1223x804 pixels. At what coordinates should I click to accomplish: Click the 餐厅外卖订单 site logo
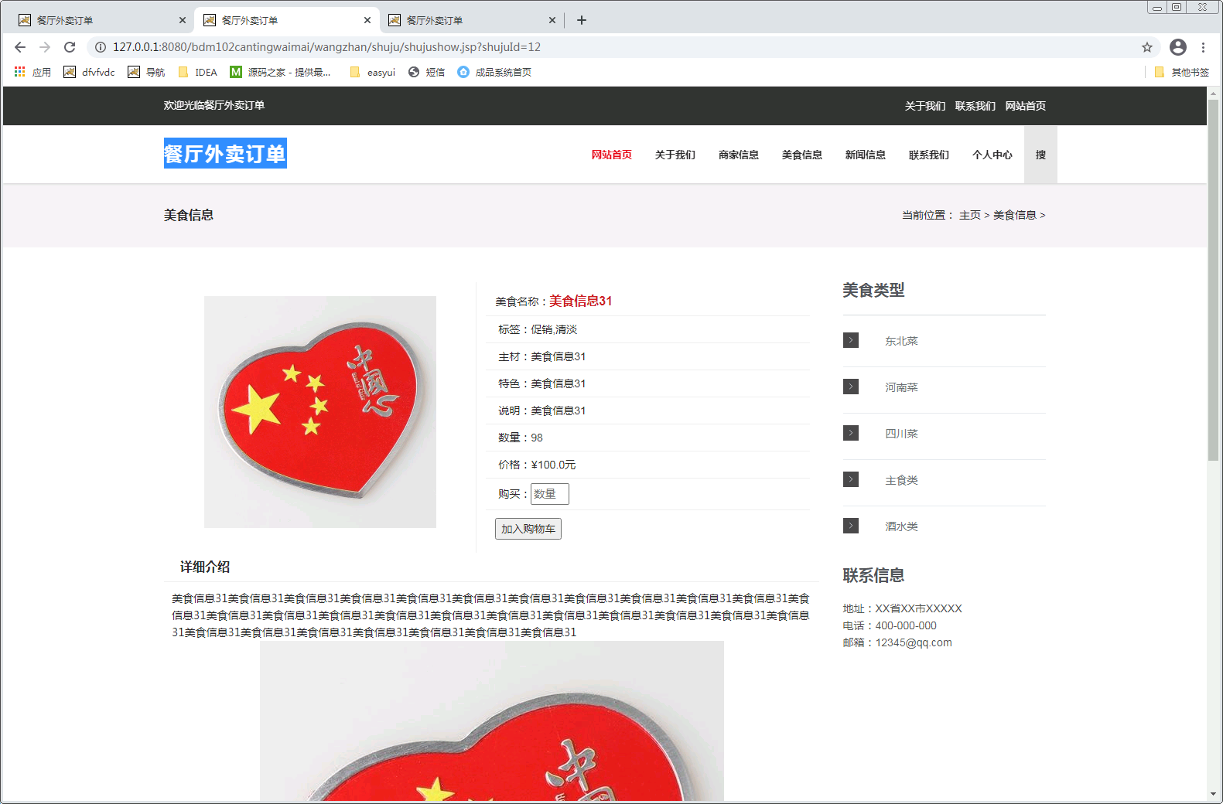pyautogui.click(x=225, y=153)
